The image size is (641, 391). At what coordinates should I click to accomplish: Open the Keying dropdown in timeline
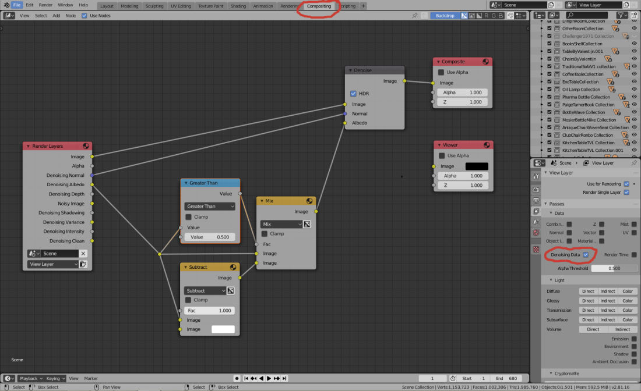coord(55,378)
